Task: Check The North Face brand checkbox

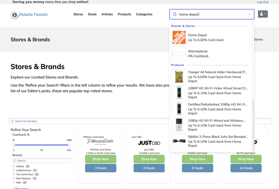Action: pyautogui.click(x=14, y=175)
